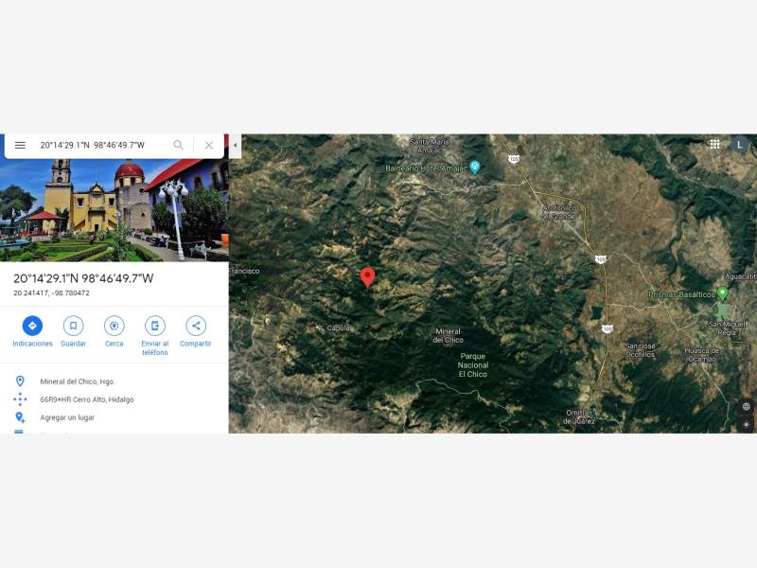
Task: Open the hamburger menu in search bar
Action: pyautogui.click(x=20, y=145)
